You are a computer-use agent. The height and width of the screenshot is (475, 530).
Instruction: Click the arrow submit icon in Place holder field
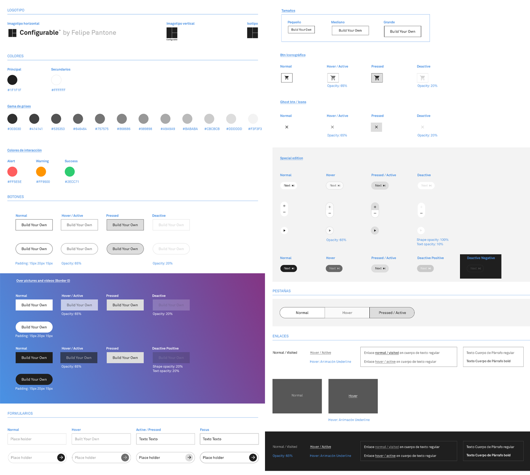[61, 458]
